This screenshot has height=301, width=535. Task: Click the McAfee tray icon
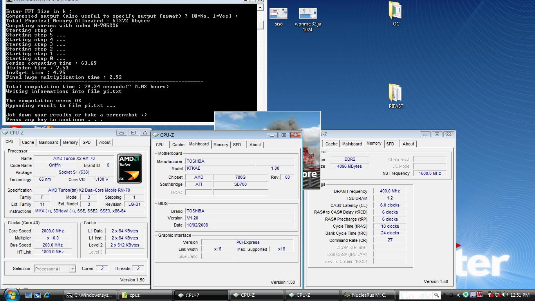point(480,295)
